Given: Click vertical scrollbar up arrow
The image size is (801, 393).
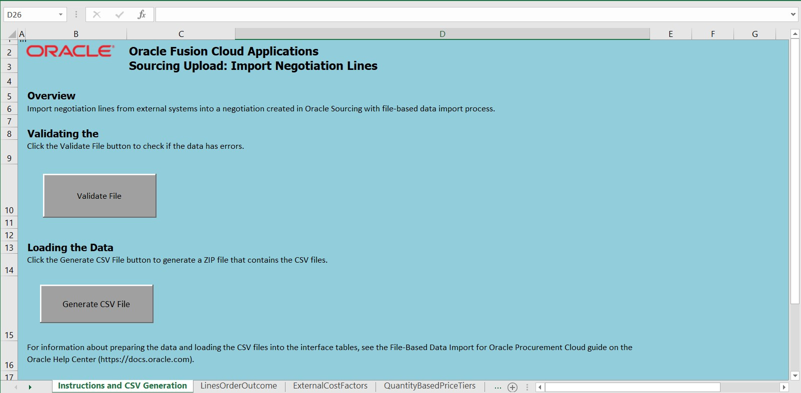Looking at the screenshot, I should pyautogui.click(x=795, y=34).
